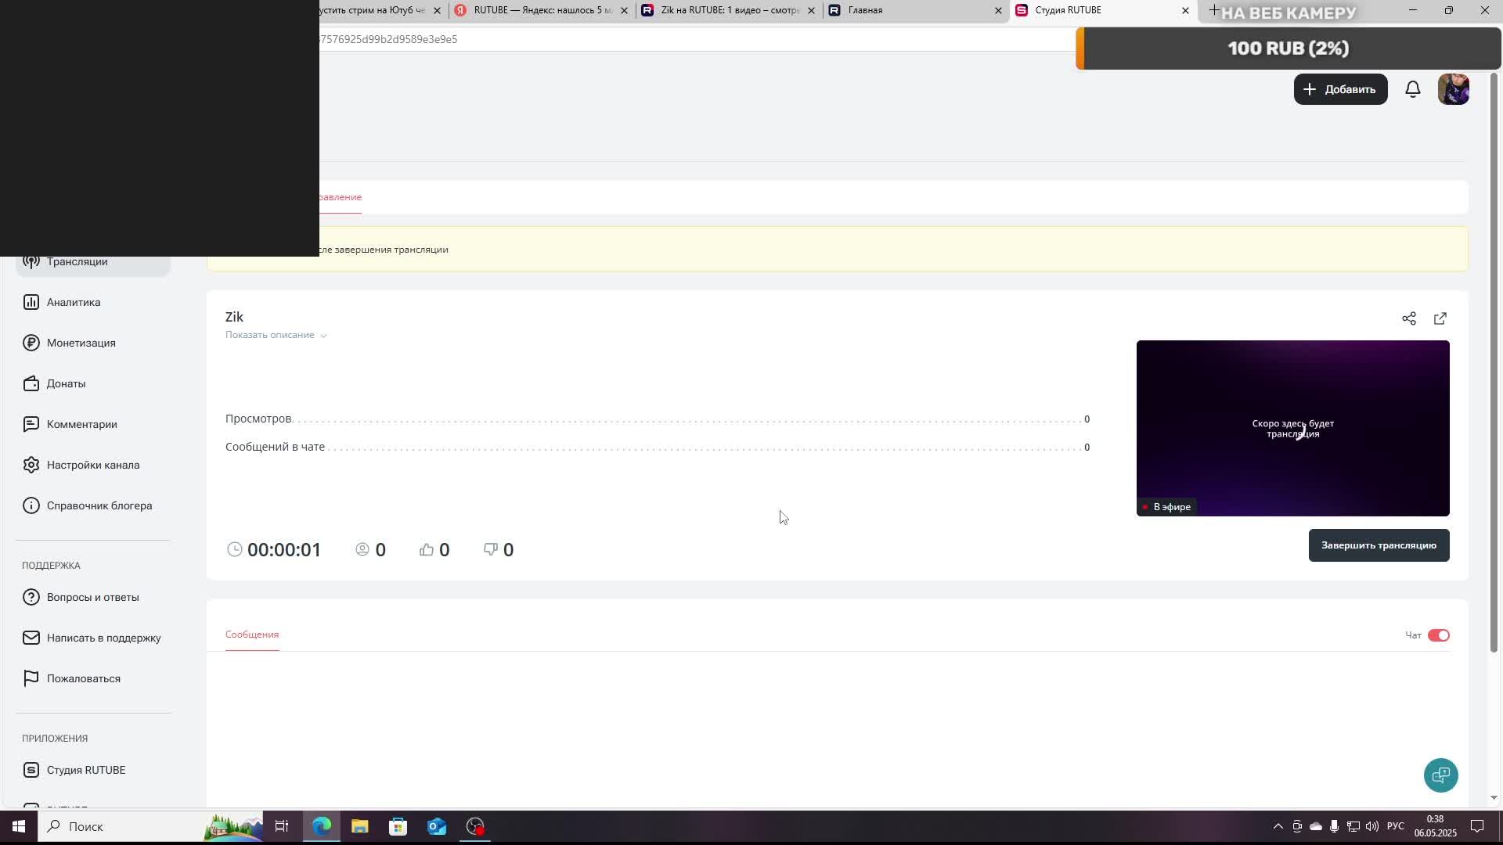Show hidden system tray icons chevron
Screen dimensions: 1503x845
coord(1278,826)
